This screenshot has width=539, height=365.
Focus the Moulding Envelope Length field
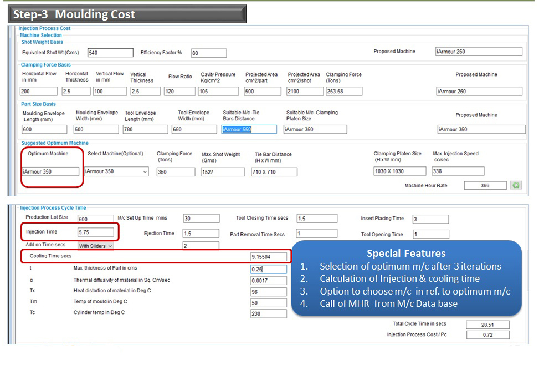pos(44,129)
